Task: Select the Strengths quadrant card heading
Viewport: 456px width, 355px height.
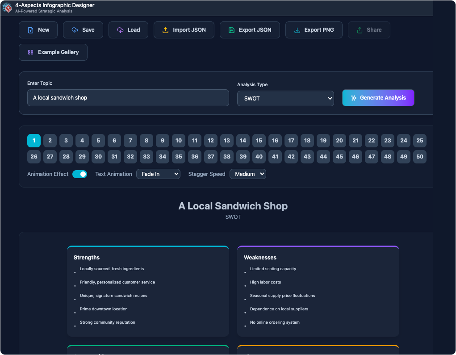Action: click(87, 258)
